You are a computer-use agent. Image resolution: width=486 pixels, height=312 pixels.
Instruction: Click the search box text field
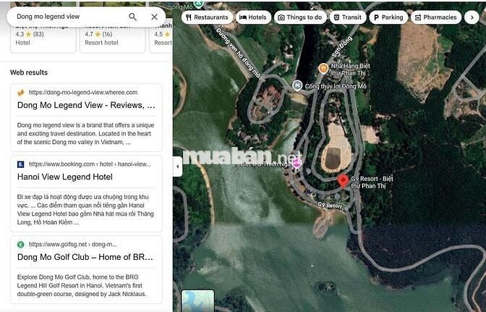point(69,17)
